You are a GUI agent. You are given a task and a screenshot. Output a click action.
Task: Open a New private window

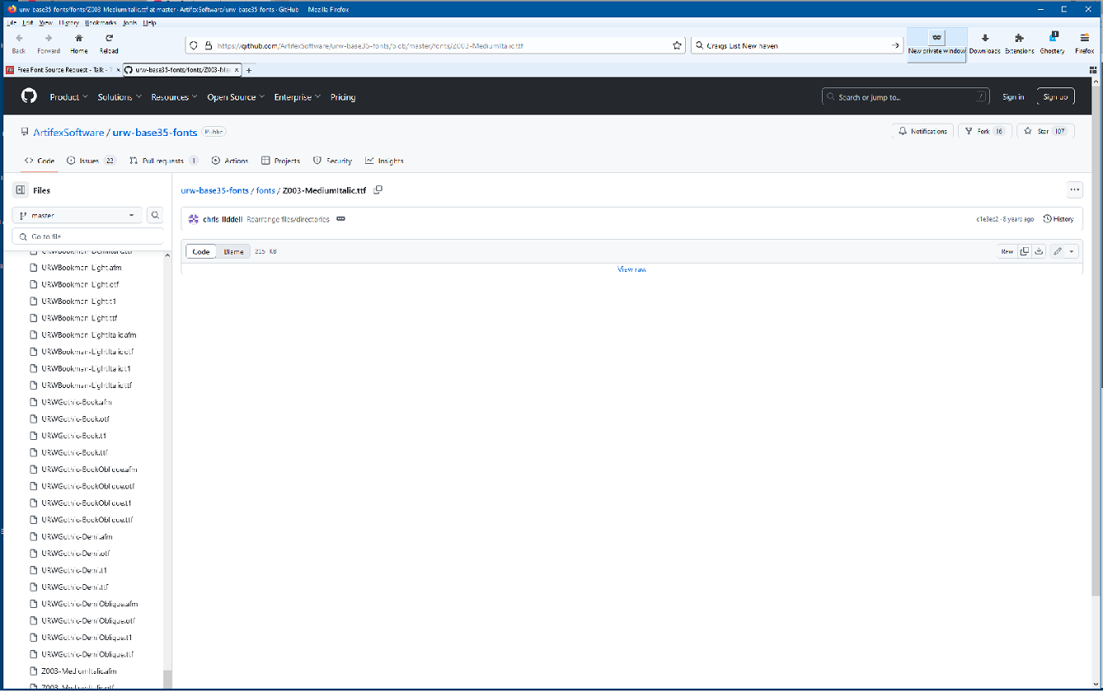click(x=936, y=43)
